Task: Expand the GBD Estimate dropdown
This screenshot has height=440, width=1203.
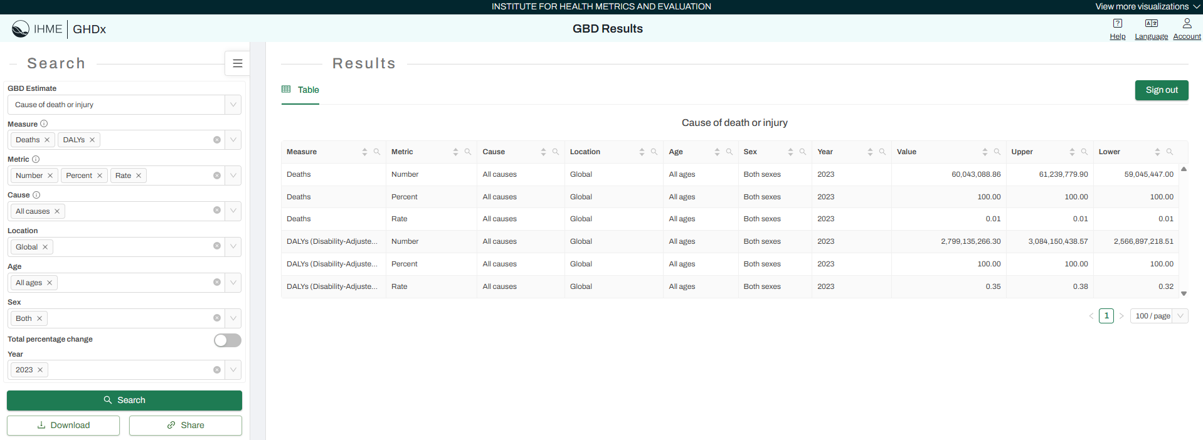Action: [x=233, y=105]
